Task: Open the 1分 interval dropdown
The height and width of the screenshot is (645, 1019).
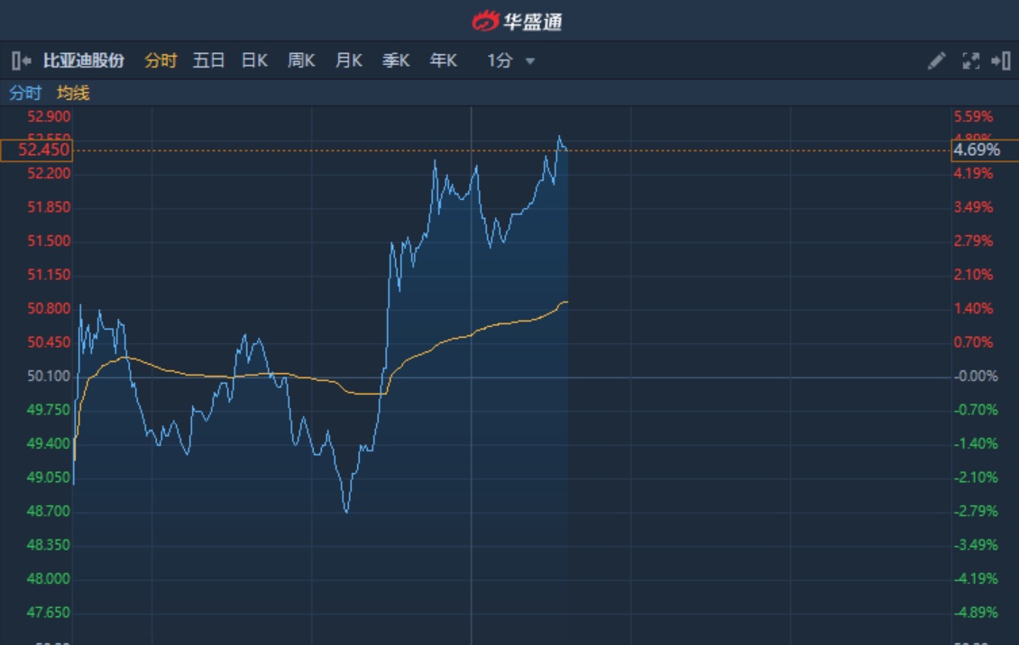Action: 500,61
